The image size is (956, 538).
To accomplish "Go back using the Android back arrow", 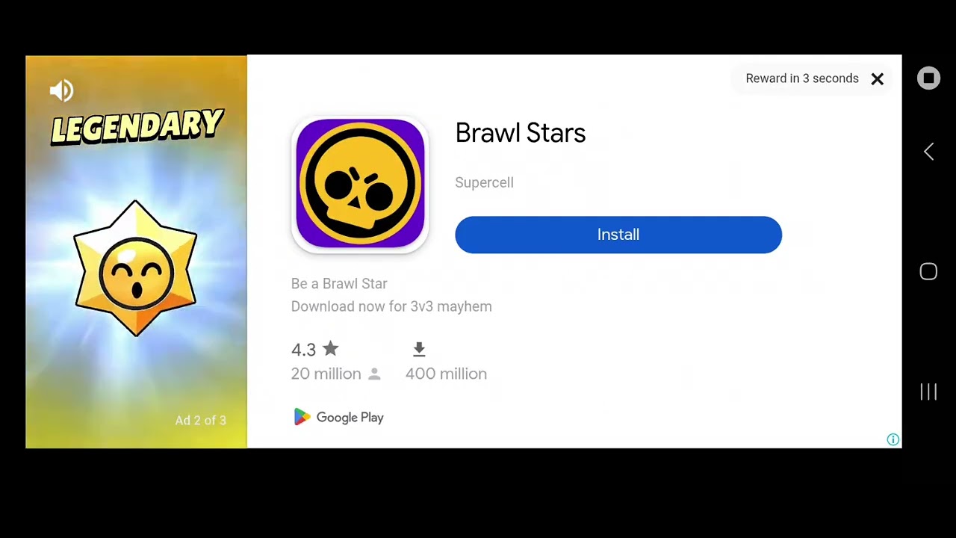I will pos(928,152).
